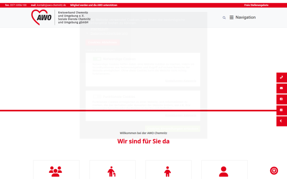Open the hamburger Navigation menu

243,17
